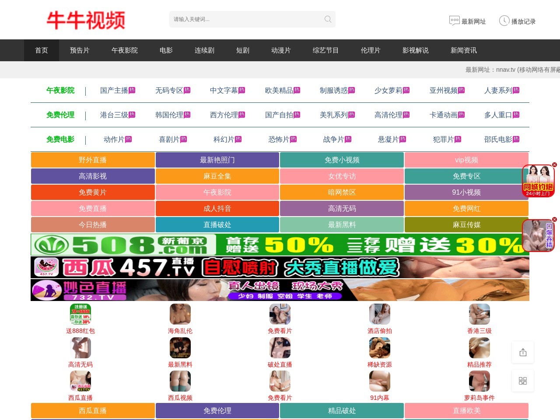Screen dimensions: 560x420
Task: Go to the 连续剧 navigation tab
Action: tap(204, 50)
